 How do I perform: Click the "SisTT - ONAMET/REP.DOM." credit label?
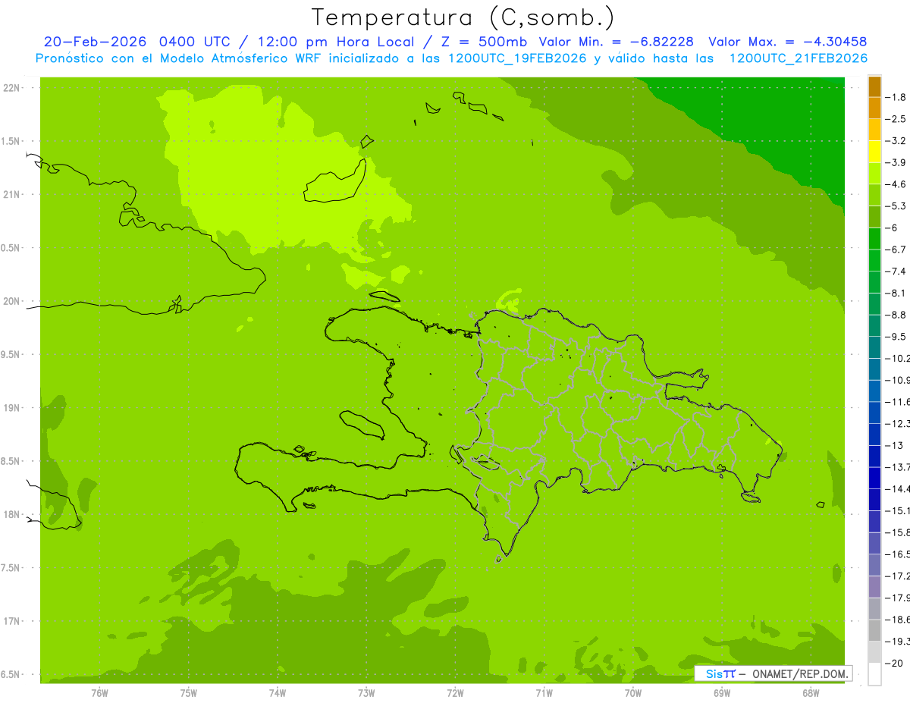click(x=773, y=673)
